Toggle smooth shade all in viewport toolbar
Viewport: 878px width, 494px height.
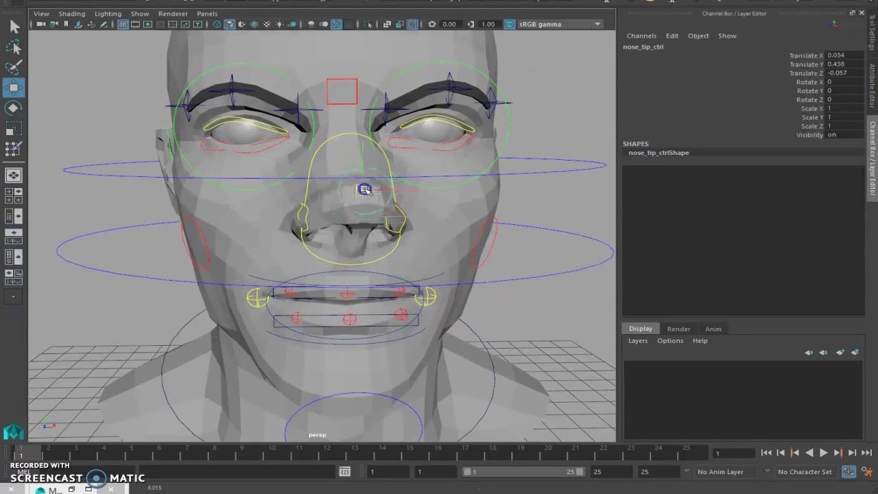(230, 24)
